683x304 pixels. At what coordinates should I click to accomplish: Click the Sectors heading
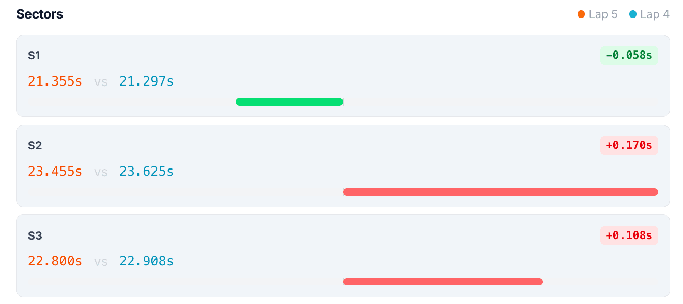pos(40,14)
